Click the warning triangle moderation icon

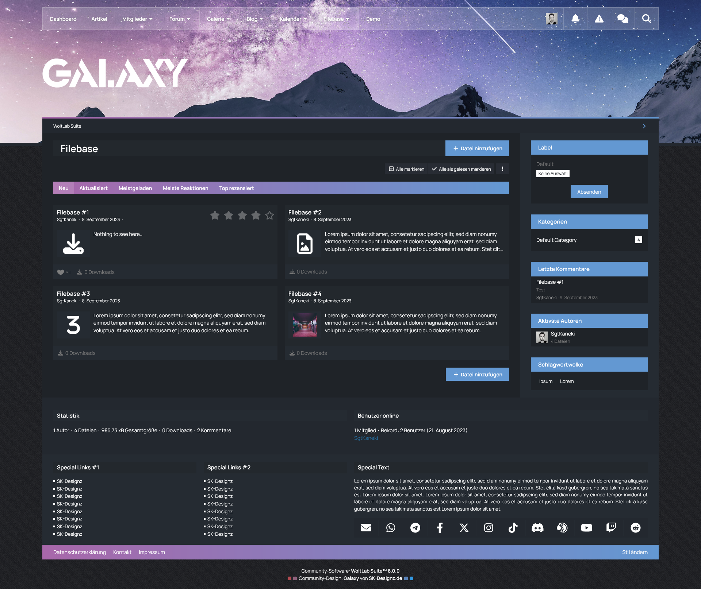click(x=599, y=19)
